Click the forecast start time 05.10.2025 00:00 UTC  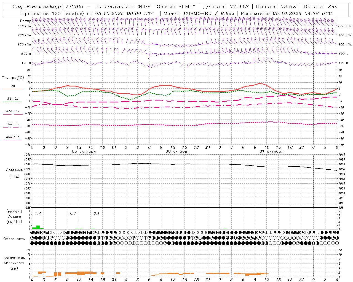125,13
